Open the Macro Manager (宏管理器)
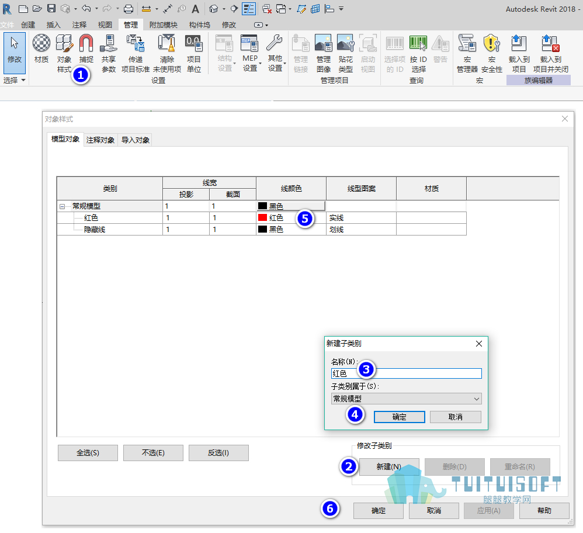583x533 pixels. tap(467, 53)
